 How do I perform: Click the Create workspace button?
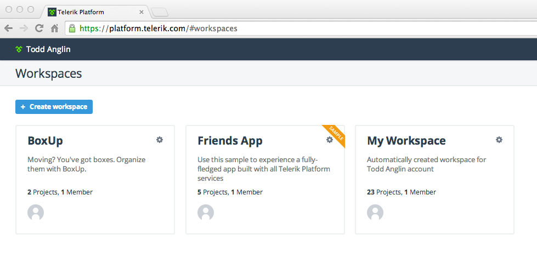(54, 107)
